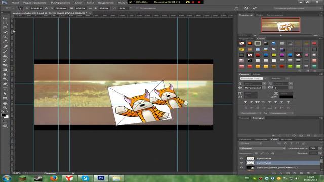Select the Pen tool
This screenshot has height=182, width=324.
5,84
